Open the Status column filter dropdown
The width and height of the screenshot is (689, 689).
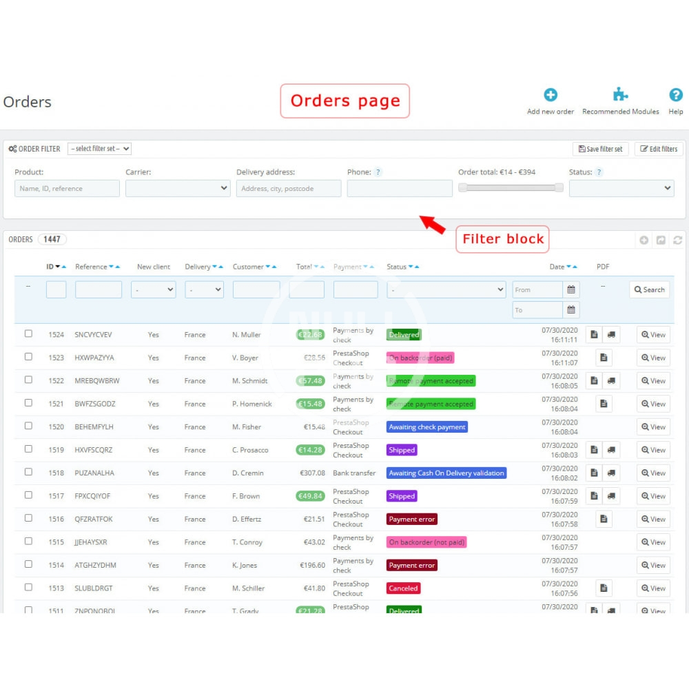(x=446, y=290)
